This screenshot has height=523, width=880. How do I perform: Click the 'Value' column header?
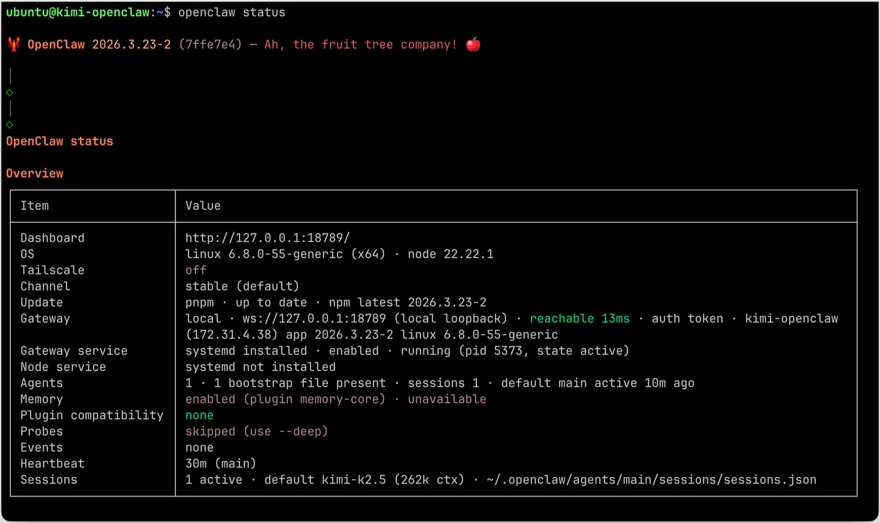tap(203, 206)
